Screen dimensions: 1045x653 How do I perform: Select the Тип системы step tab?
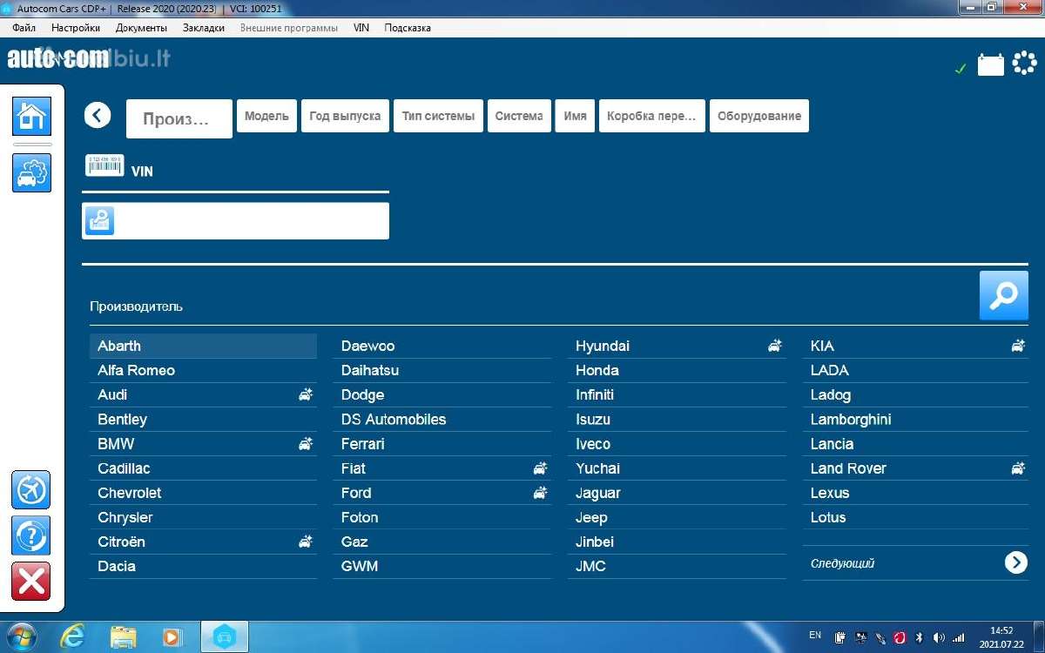[438, 116]
